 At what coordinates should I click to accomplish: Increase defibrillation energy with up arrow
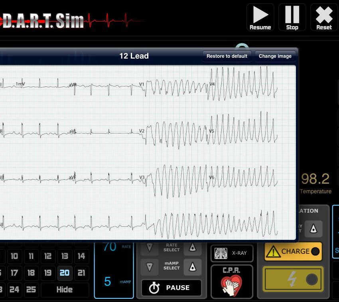(x=313, y=229)
